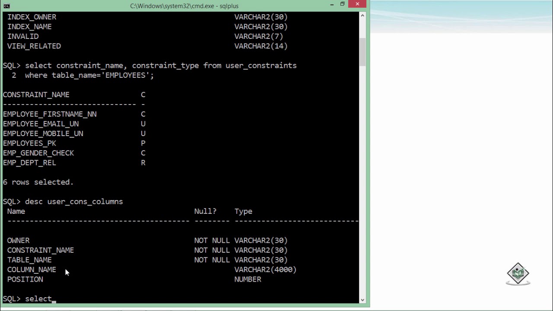Click EMPLOYEE_EMAIL_UN constraint name
This screenshot has height=311, width=553.
(41, 124)
